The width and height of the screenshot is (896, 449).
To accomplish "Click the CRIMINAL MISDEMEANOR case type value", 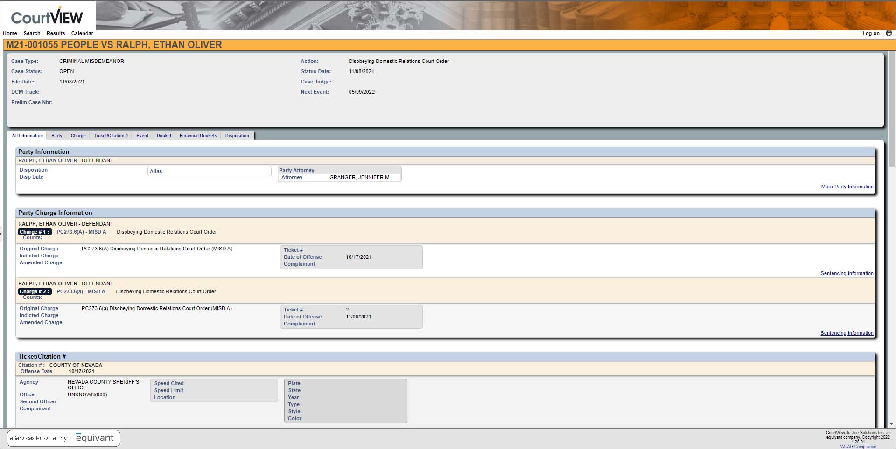I will point(91,61).
